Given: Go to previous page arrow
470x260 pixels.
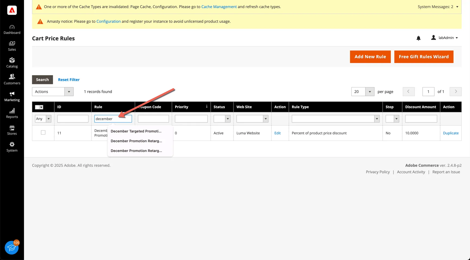Looking at the screenshot, I should click(409, 91).
